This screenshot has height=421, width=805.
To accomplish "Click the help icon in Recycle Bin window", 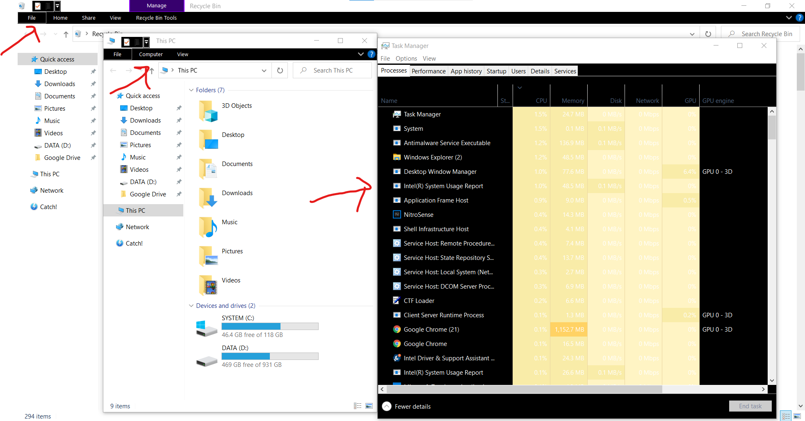I will pos(799,18).
